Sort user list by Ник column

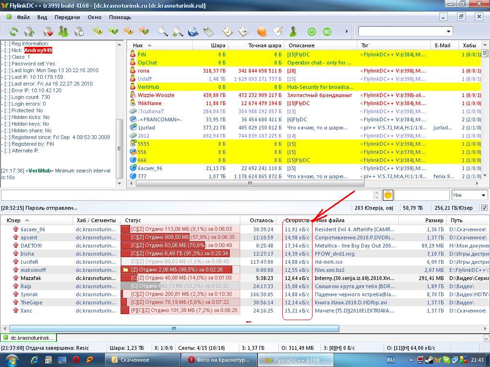coord(159,45)
